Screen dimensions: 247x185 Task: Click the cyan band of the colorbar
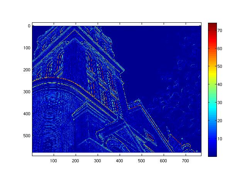212,107
